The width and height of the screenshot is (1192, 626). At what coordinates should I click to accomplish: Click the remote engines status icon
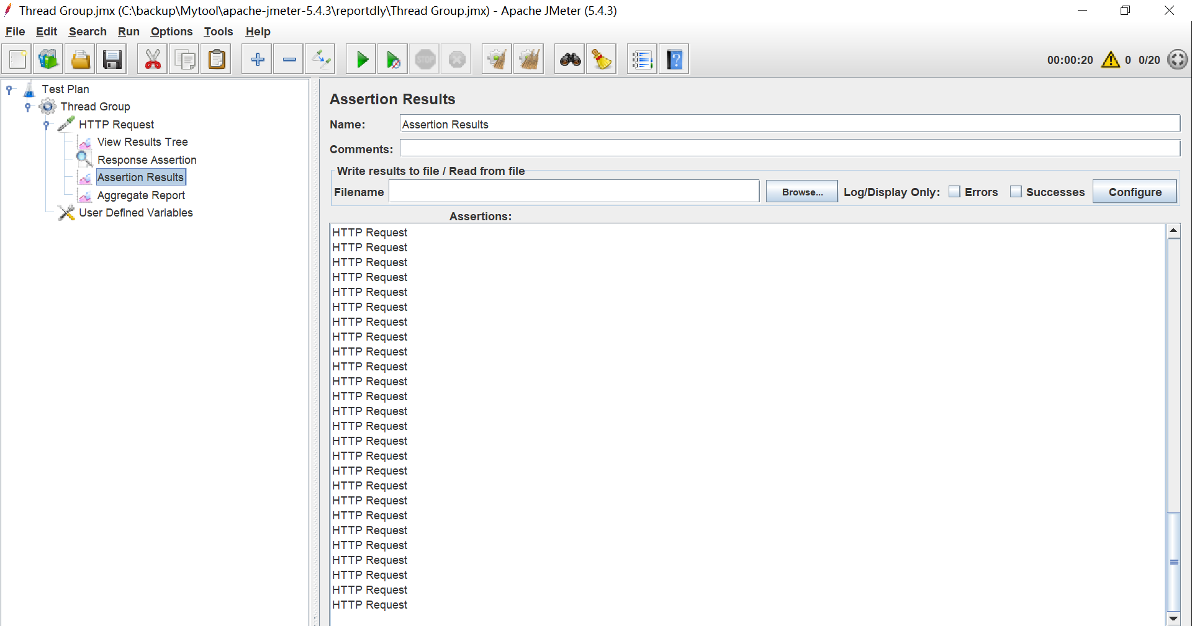tap(1178, 60)
